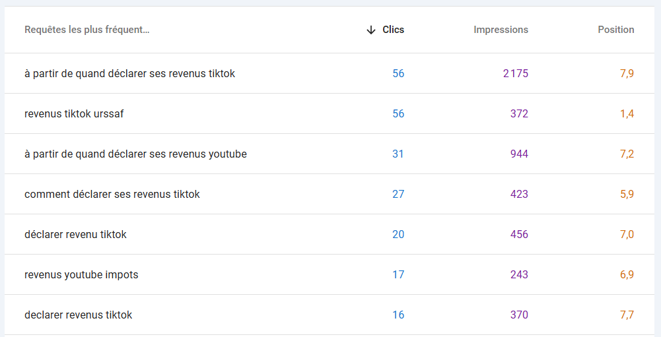
Task: Select query 'revenus tiktok urssaf'
Action: click(74, 113)
